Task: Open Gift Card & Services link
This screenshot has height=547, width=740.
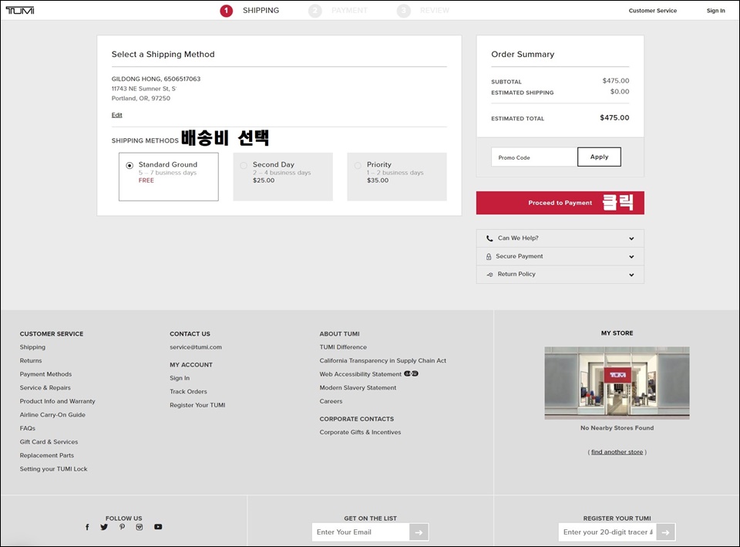Action: [49, 442]
